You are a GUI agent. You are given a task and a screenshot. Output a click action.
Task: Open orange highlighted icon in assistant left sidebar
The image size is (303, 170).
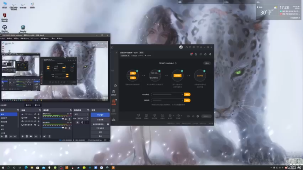(x=114, y=102)
